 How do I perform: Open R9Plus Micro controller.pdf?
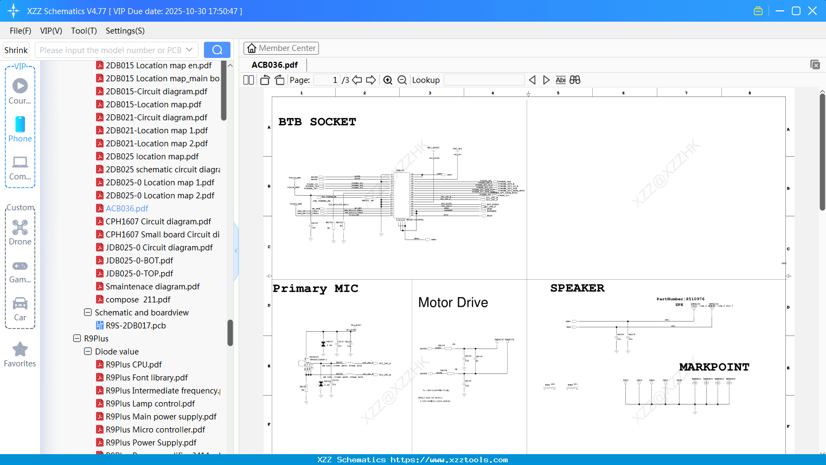point(155,430)
